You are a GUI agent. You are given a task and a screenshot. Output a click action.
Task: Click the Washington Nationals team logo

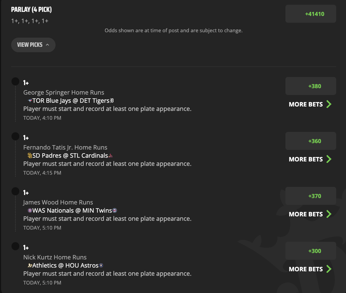(x=30, y=211)
